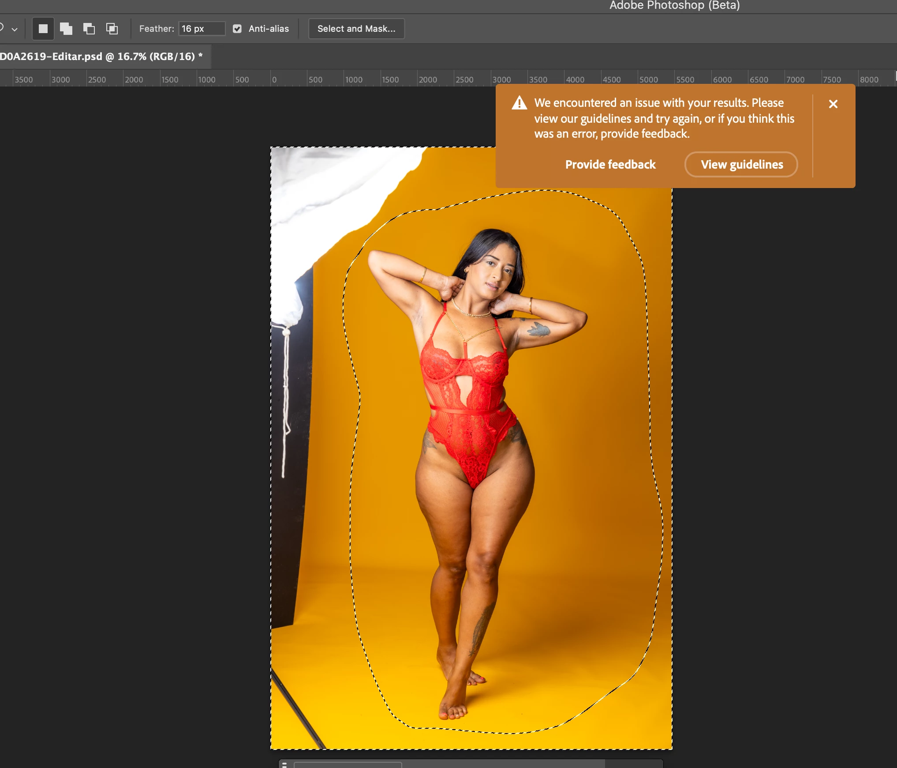This screenshot has width=897, height=768.
Task: Click the Anti-alias label text
Action: click(269, 29)
